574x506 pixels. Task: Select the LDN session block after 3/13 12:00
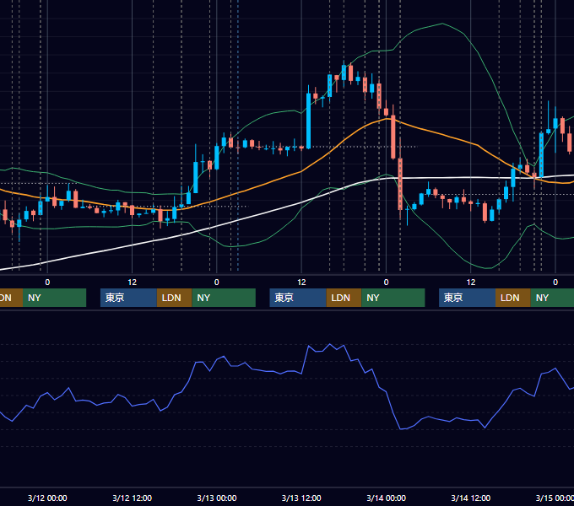click(344, 298)
